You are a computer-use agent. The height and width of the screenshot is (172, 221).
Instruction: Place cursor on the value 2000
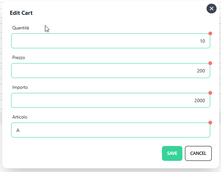click(x=199, y=101)
